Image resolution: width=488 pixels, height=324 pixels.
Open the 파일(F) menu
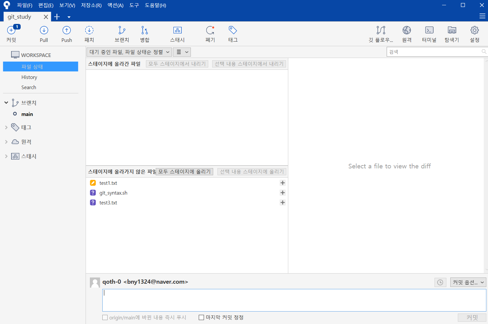pos(25,5)
